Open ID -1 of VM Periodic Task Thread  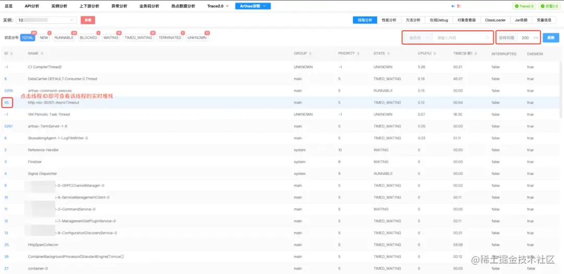tap(6, 115)
